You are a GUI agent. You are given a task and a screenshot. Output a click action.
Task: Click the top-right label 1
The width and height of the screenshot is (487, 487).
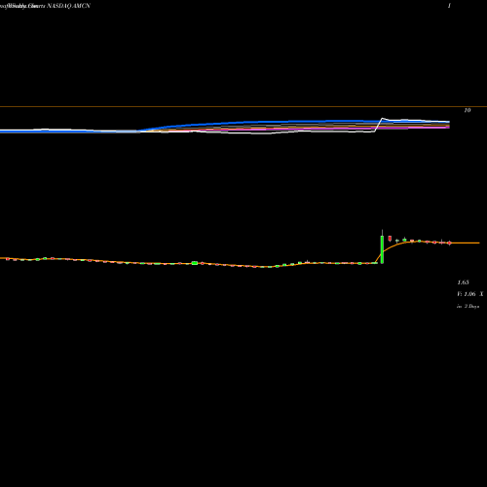[x=449, y=6]
